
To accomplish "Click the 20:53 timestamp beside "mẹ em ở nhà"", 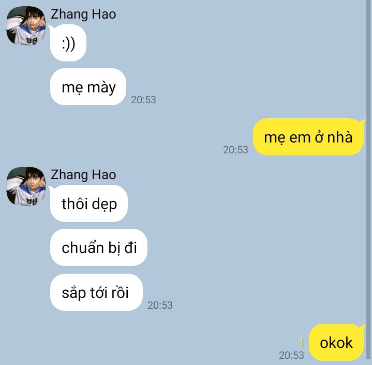I will pos(235,150).
